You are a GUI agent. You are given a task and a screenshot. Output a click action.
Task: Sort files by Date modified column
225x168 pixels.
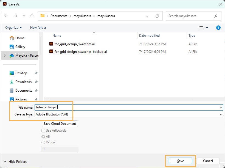149,36
